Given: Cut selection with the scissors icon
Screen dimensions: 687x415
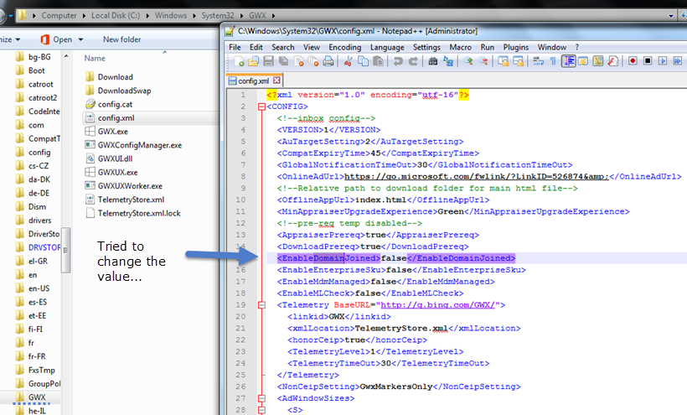Looking at the screenshot, I should pyautogui.click(x=349, y=61).
